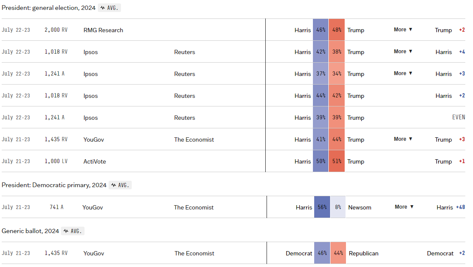Click the Reuters sponsor on the first Ipsos row
Image resolution: width=473 pixels, height=267 pixels.
point(185,52)
